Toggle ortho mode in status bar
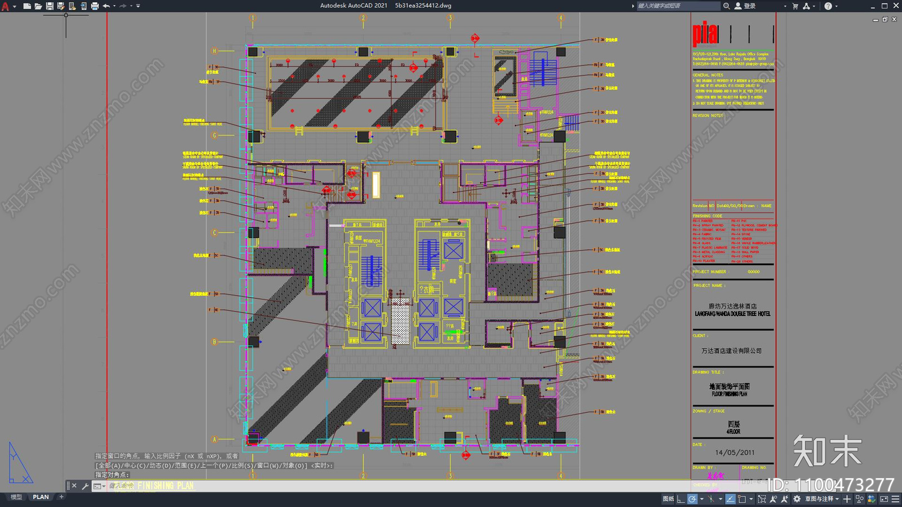Image resolution: width=902 pixels, height=507 pixels. click(681, 499)
